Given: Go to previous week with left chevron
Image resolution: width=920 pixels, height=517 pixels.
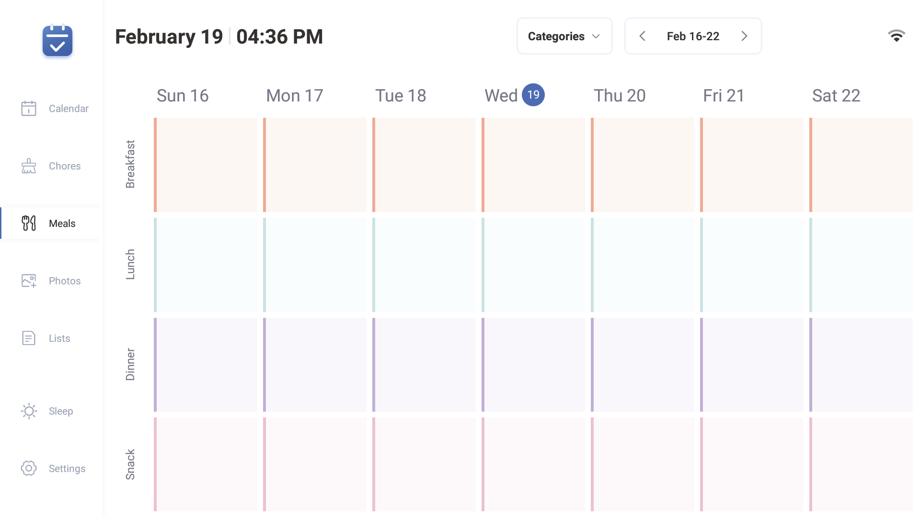Looking at the screenshot, I should pyautogui.click(x=643, y=36).
